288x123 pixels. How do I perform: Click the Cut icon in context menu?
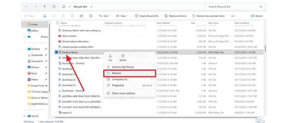[x=110, y=56]
